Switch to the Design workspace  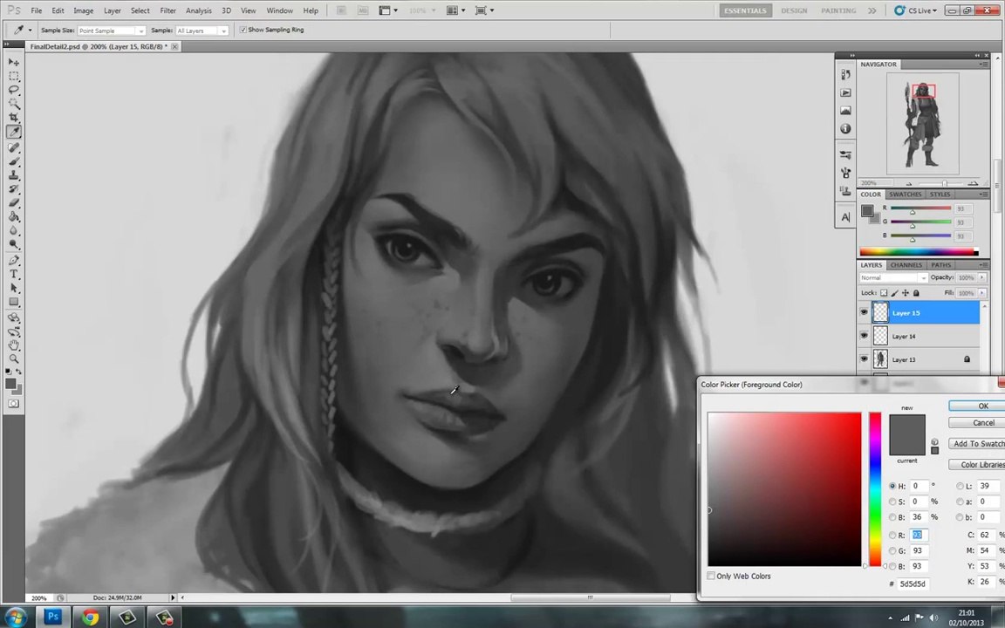pyautogui.click(x=794, y=10)
